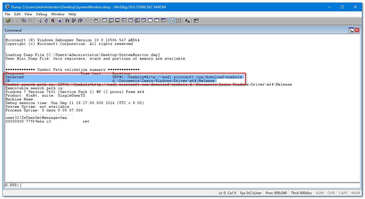Close the Command docked window
This screenshot has width=365, height=199.
pos(357,30)
